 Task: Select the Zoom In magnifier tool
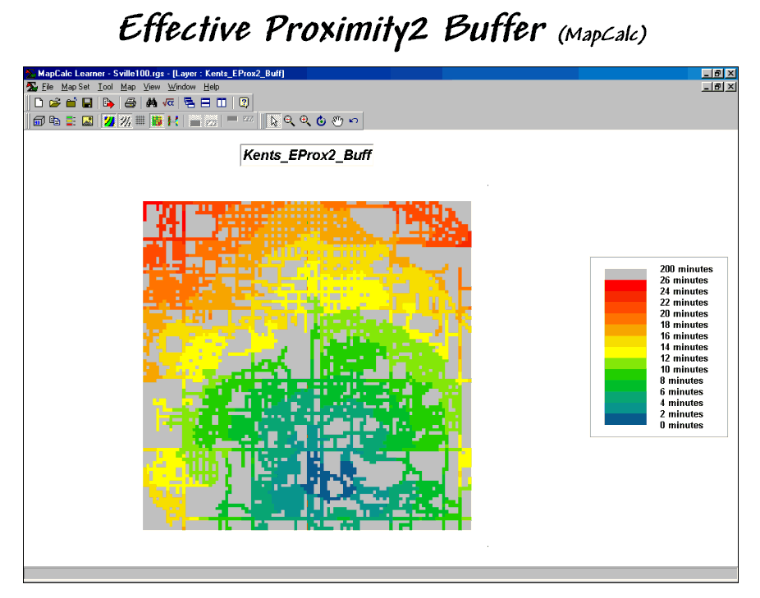pos(304,121)
